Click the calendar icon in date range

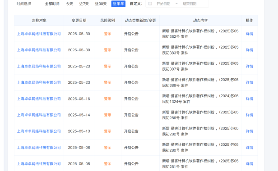point(150,4)
